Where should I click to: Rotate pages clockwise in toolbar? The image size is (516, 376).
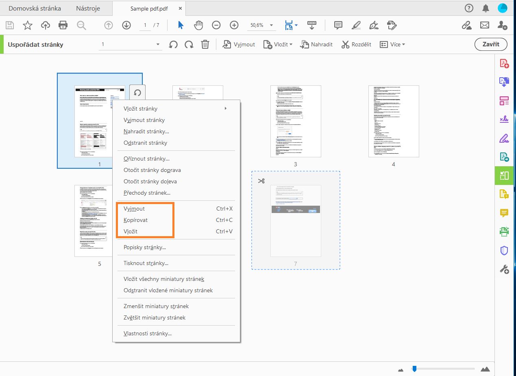tap(189, 45)
